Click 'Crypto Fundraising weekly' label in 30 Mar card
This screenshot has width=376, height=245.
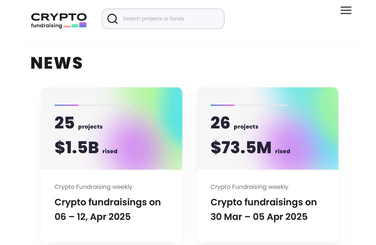point(249,187)
